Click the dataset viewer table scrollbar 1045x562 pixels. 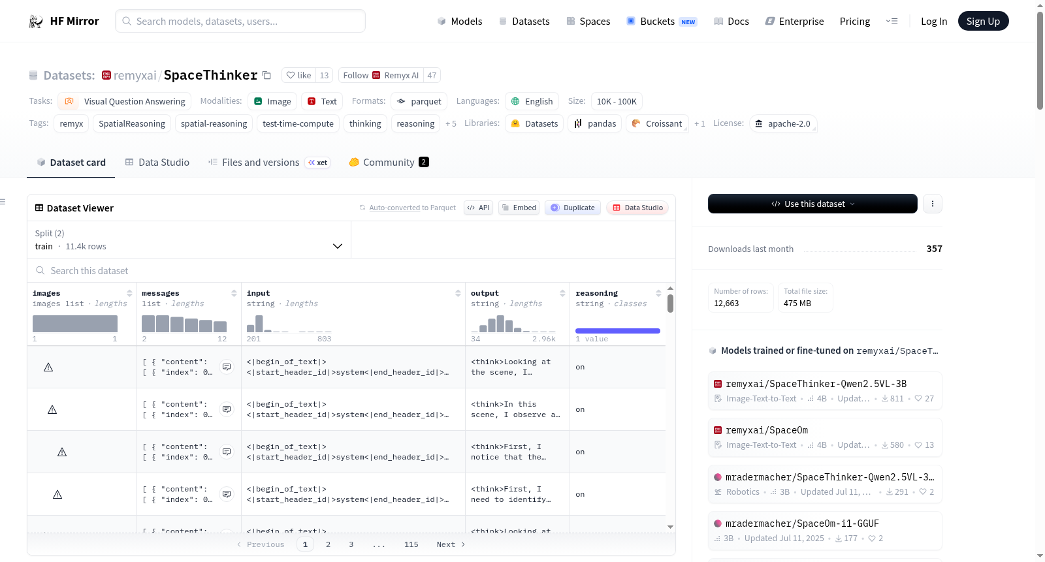coord(670,304)
